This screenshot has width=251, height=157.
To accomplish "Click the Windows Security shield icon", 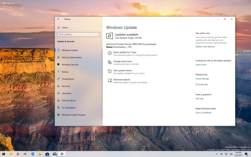I will click(59, 64).
